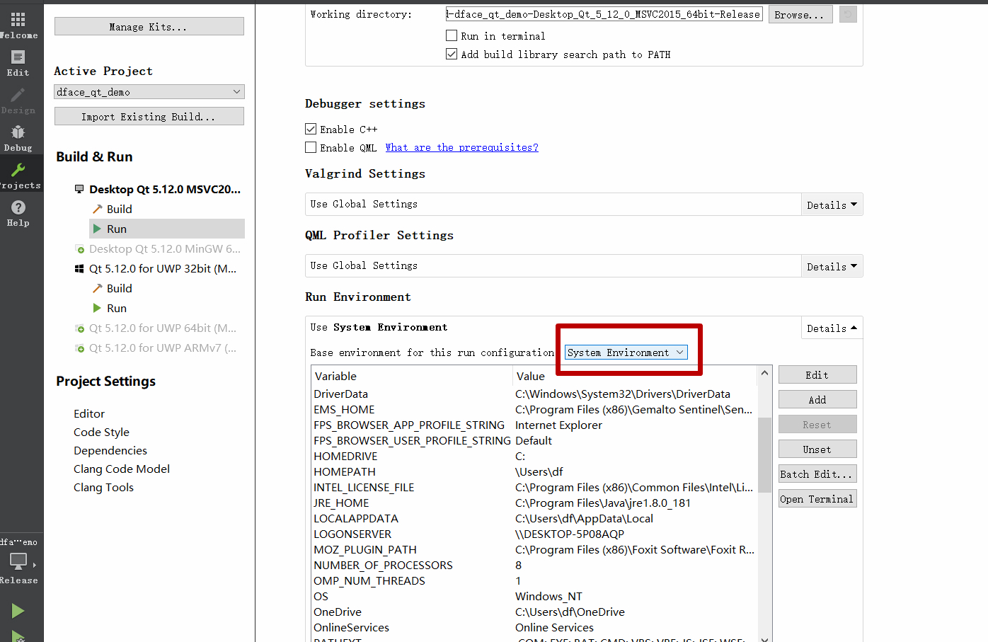Viewport: 988px width, 642px height.
Task: Uncheck Add build library search path to PATH
Action: (452, 54)
